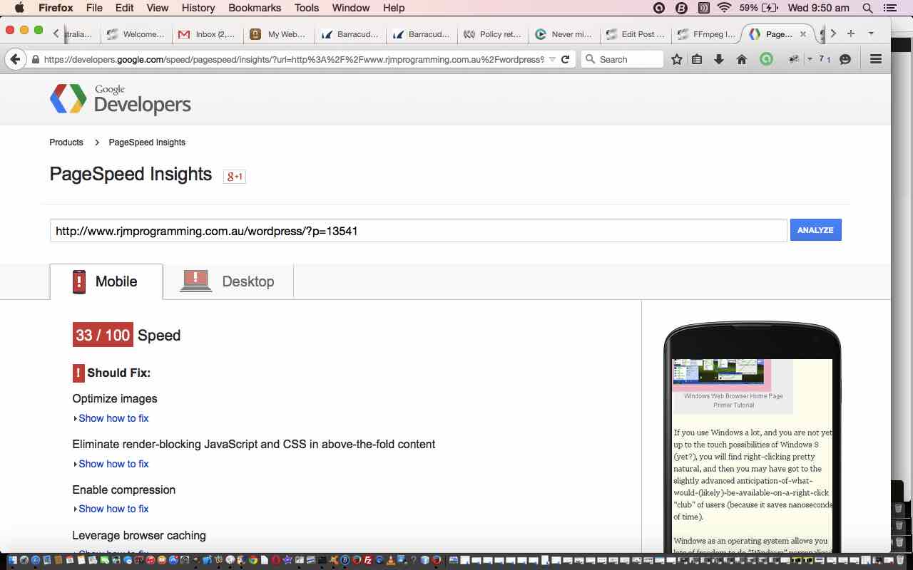Click the ANALYZE button
This screenshot has height=570, width=913.
pyautogui.click(x=815, y=230)
